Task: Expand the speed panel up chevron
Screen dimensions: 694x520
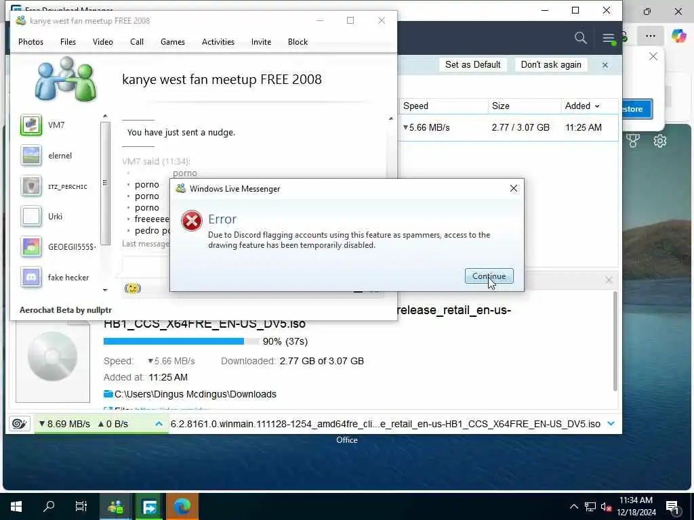Action: pyautogui.click(x=159, y=424)
